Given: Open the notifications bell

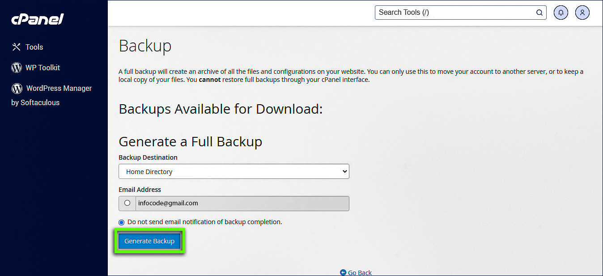Looking at the screenshot, I should click(x=561, y=13).
